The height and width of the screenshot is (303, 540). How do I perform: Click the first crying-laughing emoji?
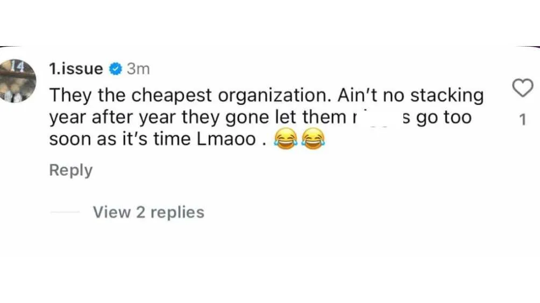coord(285,141)
